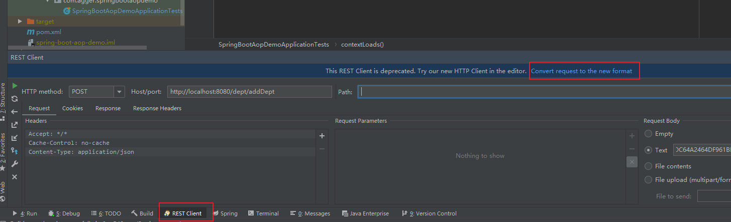Add a new header with the plus icon
Screen dimensions: 731x222
tap(322, 136)
